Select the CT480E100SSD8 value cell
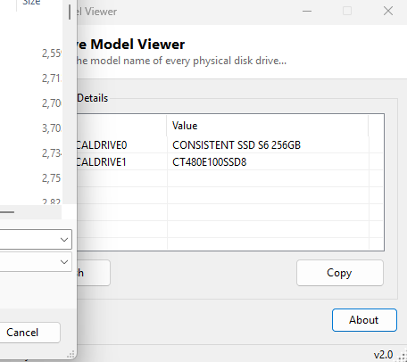The image size is (407, 362). coord(210,162)
